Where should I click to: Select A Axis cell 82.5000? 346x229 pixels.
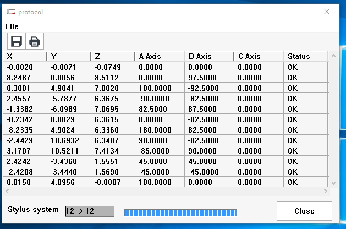(160, 109)
